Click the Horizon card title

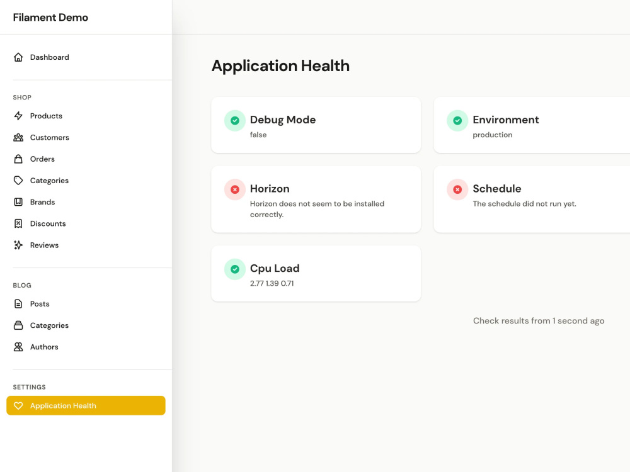270,189
